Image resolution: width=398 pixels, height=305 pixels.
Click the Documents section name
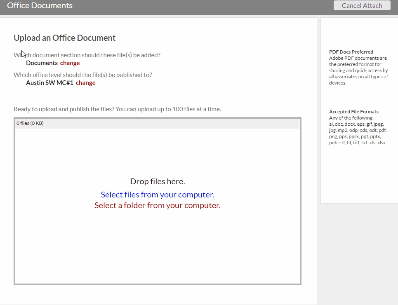pyautogui.click(x=42, y=63)
